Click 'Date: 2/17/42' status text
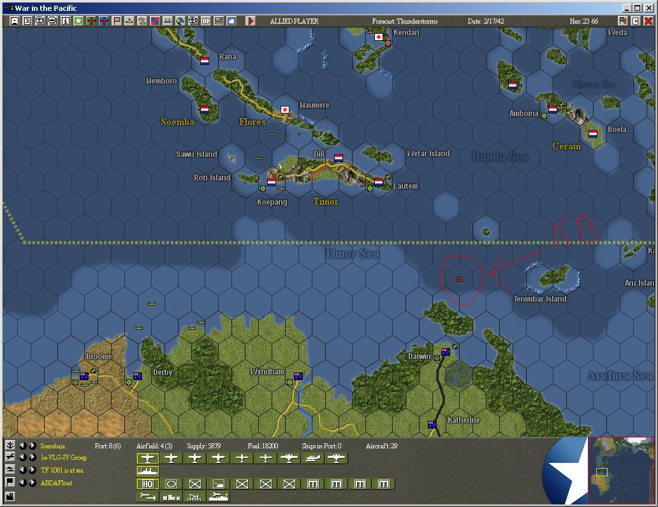The height and width of the screenshot is (507, 658). point(486,21)
